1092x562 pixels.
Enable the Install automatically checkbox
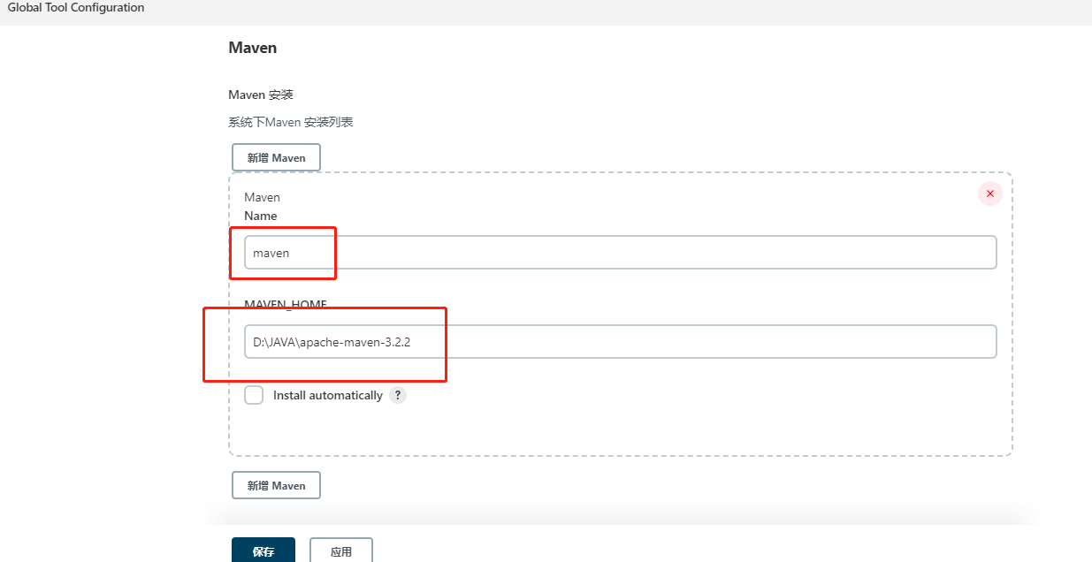[x=254, y=395]
